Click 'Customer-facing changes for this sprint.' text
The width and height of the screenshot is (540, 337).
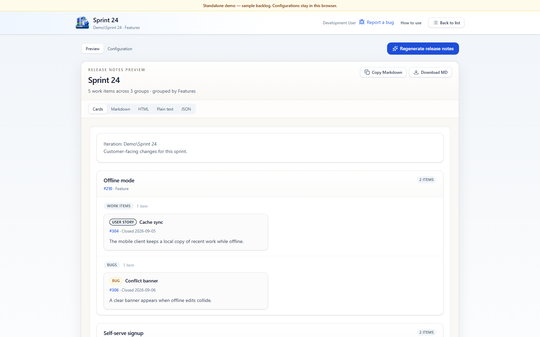145,151
